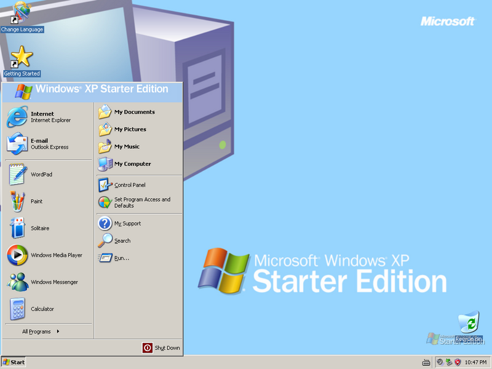This screenshot has height=369, width=492.
Task: Click the Run... text entry
Action: pyautogui.click(x=122, y=258)
